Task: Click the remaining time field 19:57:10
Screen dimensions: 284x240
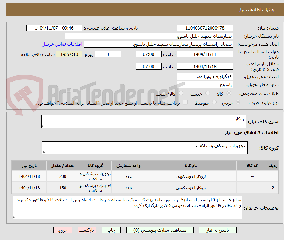Action: (x=69, y=54)
